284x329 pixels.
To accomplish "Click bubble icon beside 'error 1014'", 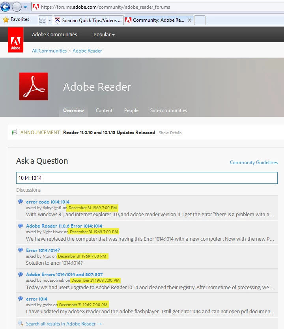I will pos(21,299).
